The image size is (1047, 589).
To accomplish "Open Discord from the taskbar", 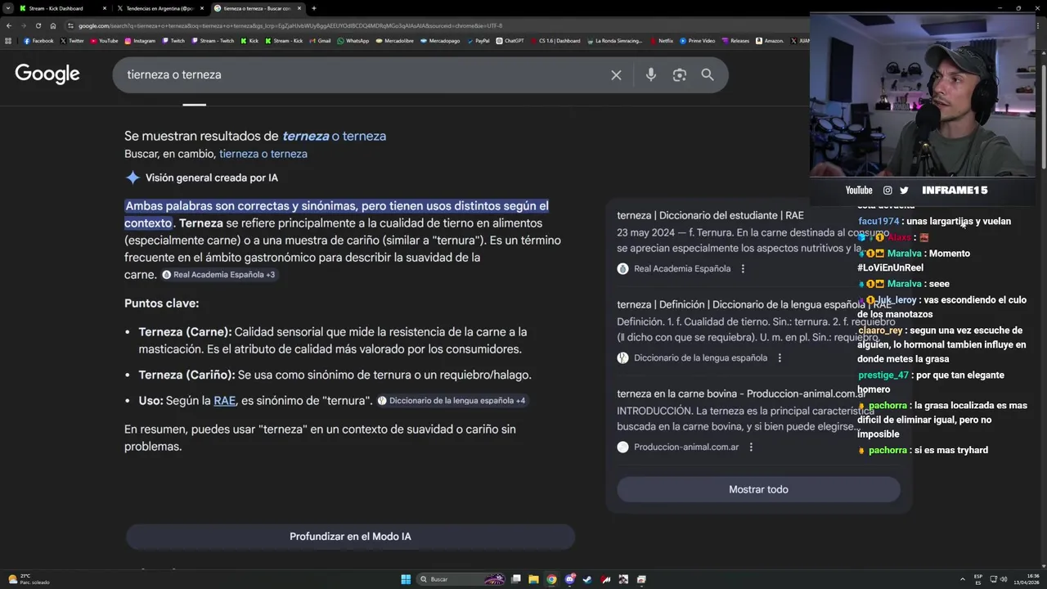I will click(x=569, y=579).
